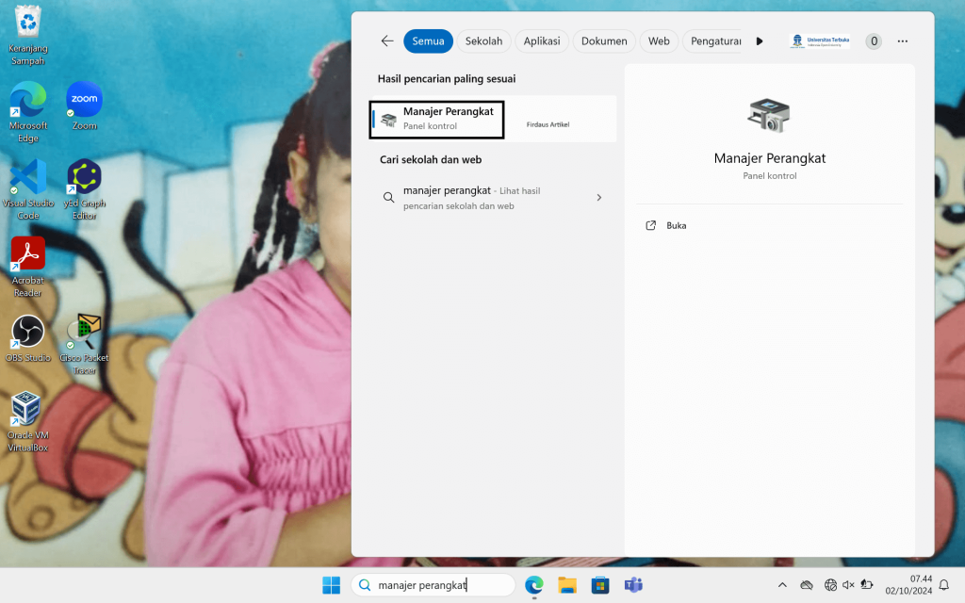Screen dimensions: 965x603
Task: Show more search filter categories
Action: click(760, 41)
